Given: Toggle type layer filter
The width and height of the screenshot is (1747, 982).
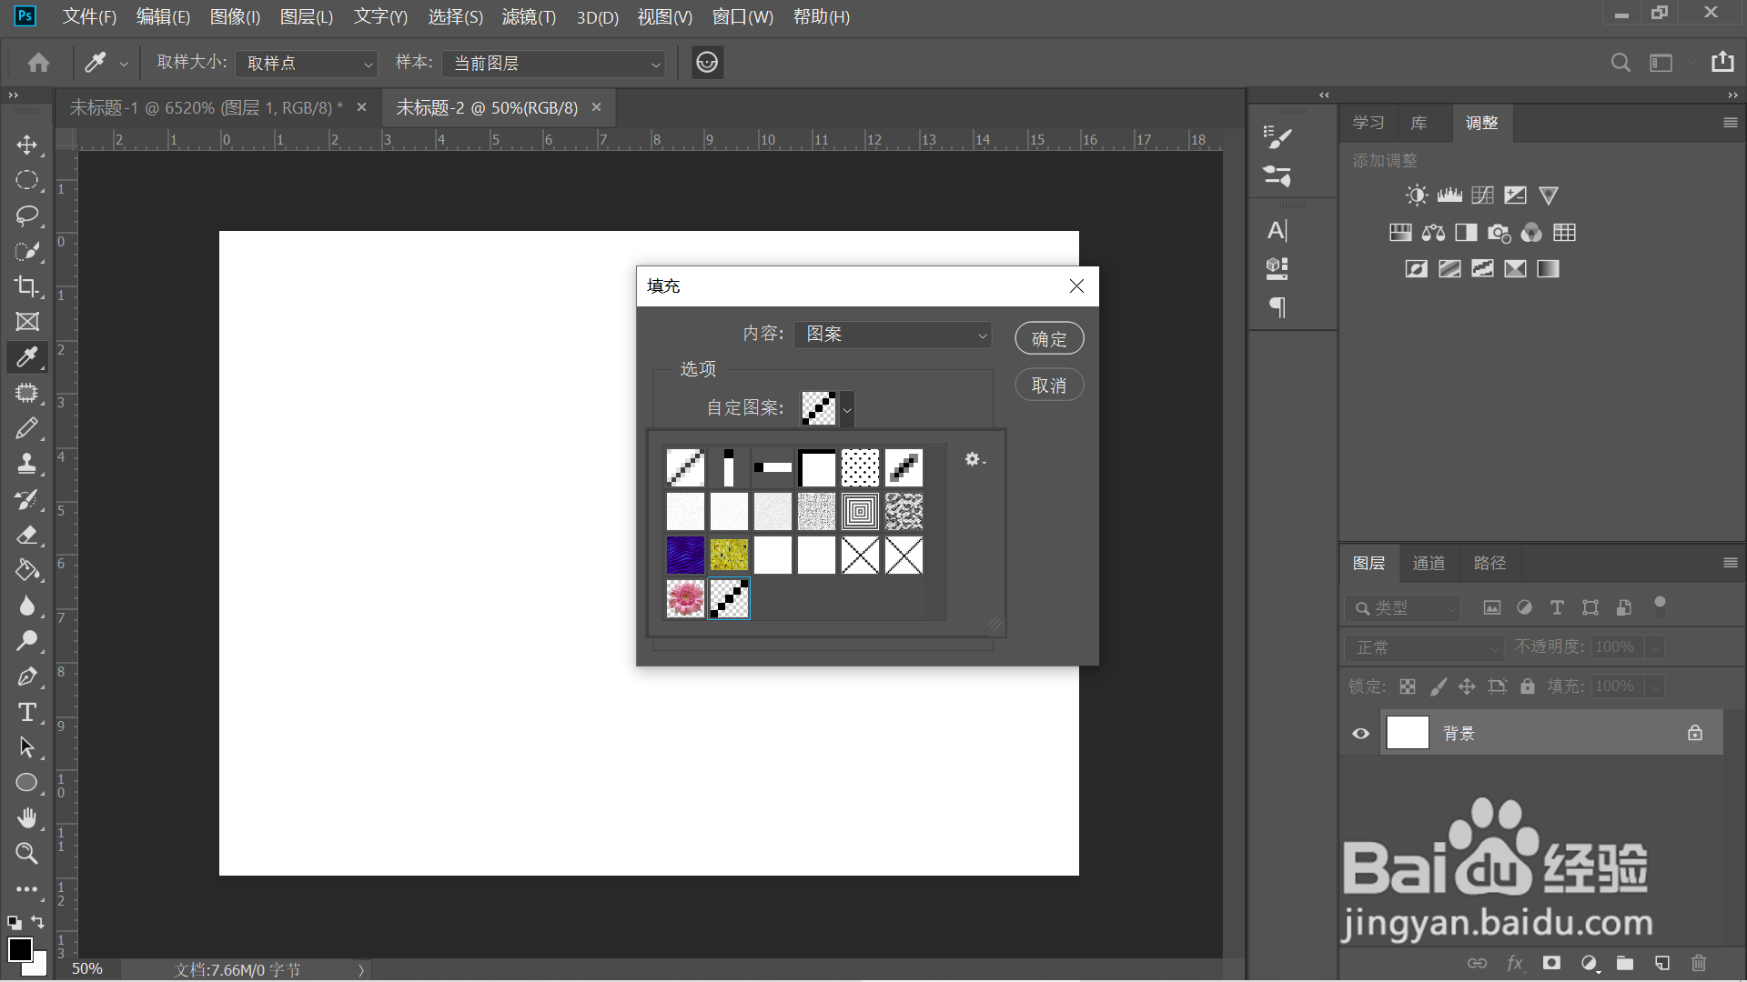Looking at the screenshot, I should [x=1557, y=607].
